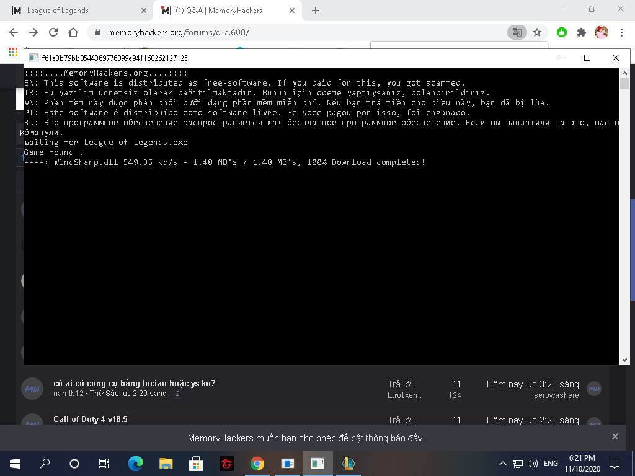Viewport: 635px width, 476px height.
Task: Maximize the console window
Action: pyautogui.click(x=587, y=58)
